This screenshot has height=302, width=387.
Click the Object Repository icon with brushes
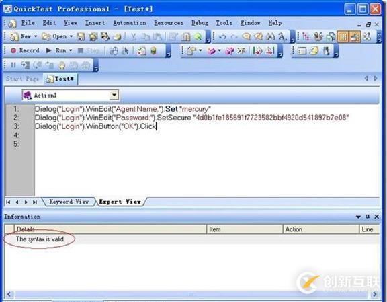coord(318,37)
